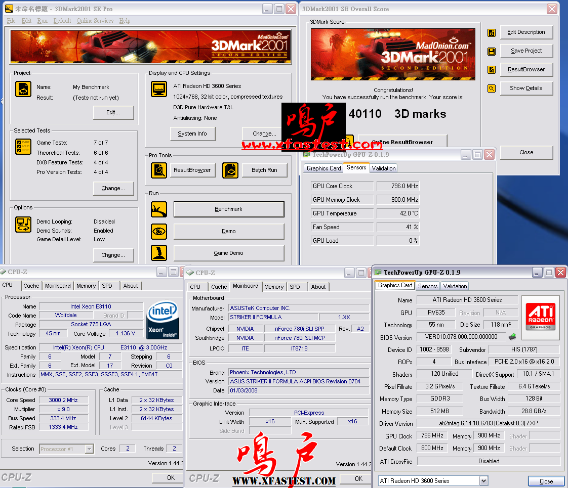This screenshot has height=488, width=568.
Task: Switch to About tab in left CPU-Z window
Action: coord(131,286)
